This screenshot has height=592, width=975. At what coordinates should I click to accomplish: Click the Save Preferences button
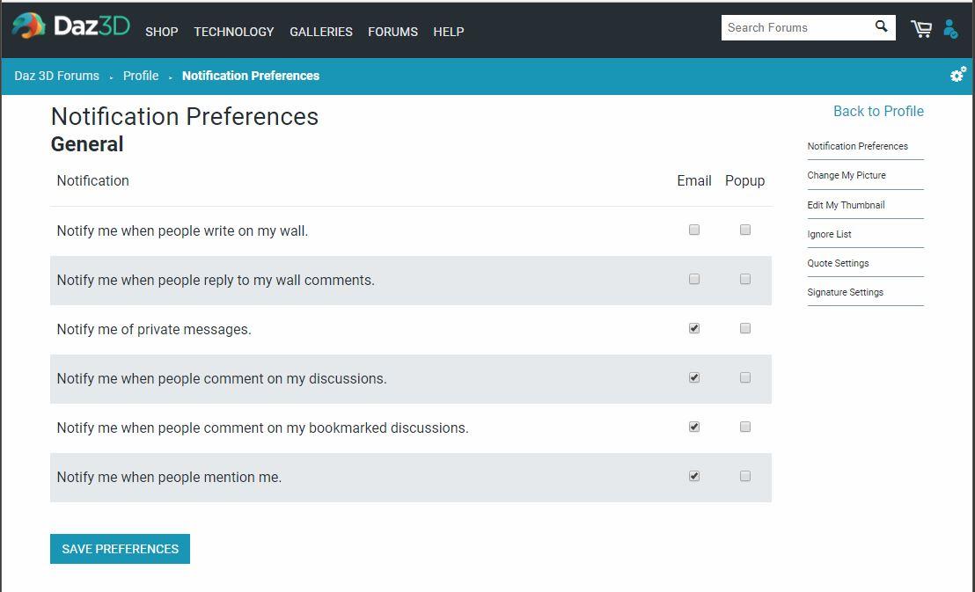pos(120,549)
